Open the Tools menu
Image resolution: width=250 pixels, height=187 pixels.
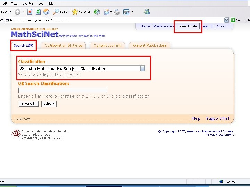click(x=40, y=3)
